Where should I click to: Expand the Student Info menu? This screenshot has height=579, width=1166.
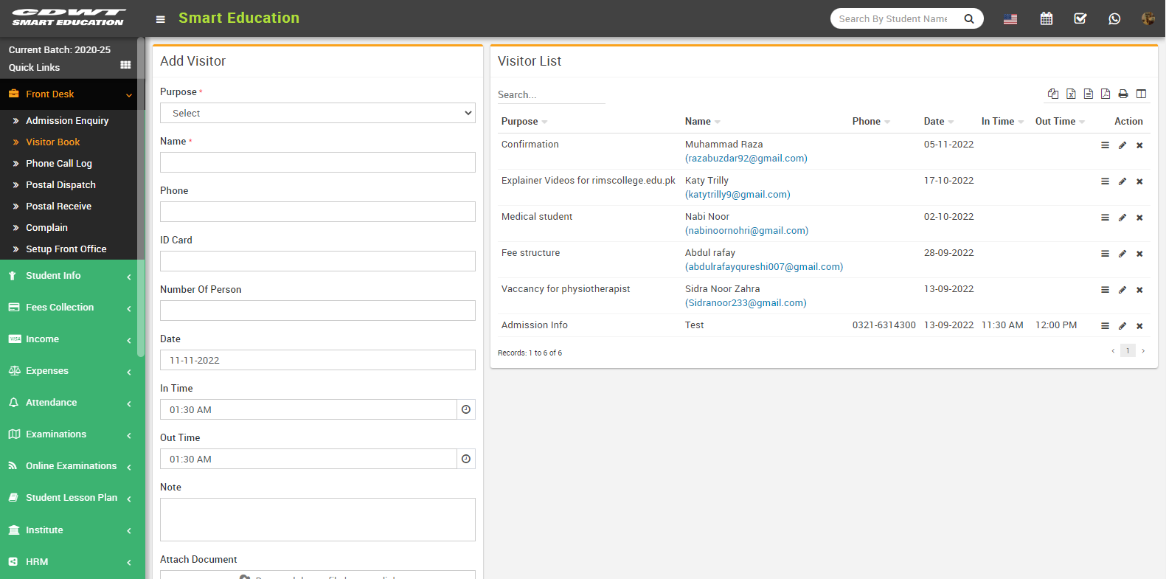[68, 276]
